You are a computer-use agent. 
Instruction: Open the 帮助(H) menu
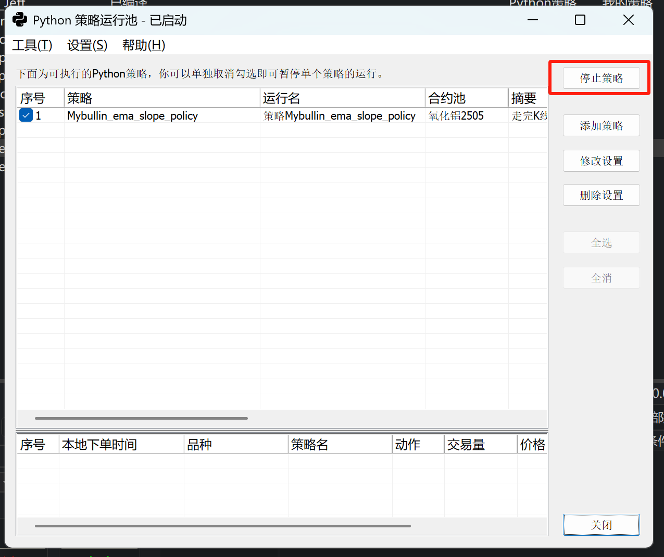[144, 45]
